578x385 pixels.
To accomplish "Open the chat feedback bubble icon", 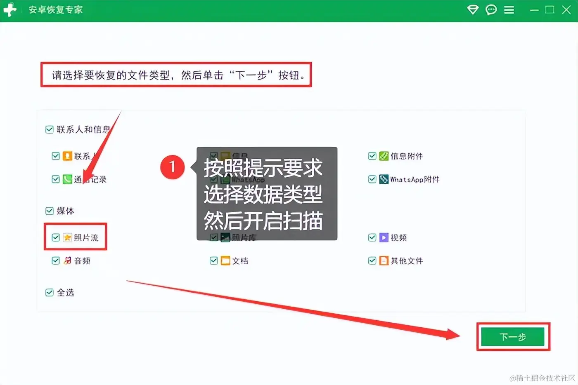I will click(x=491, y=9).
